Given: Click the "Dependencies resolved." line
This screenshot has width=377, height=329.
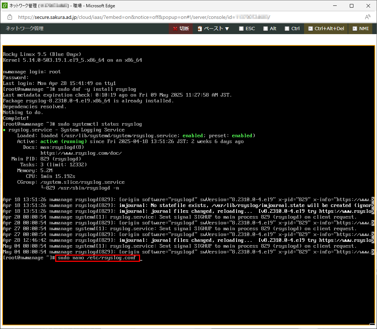Looking at the screenshot, I should (x=34, y=106).
